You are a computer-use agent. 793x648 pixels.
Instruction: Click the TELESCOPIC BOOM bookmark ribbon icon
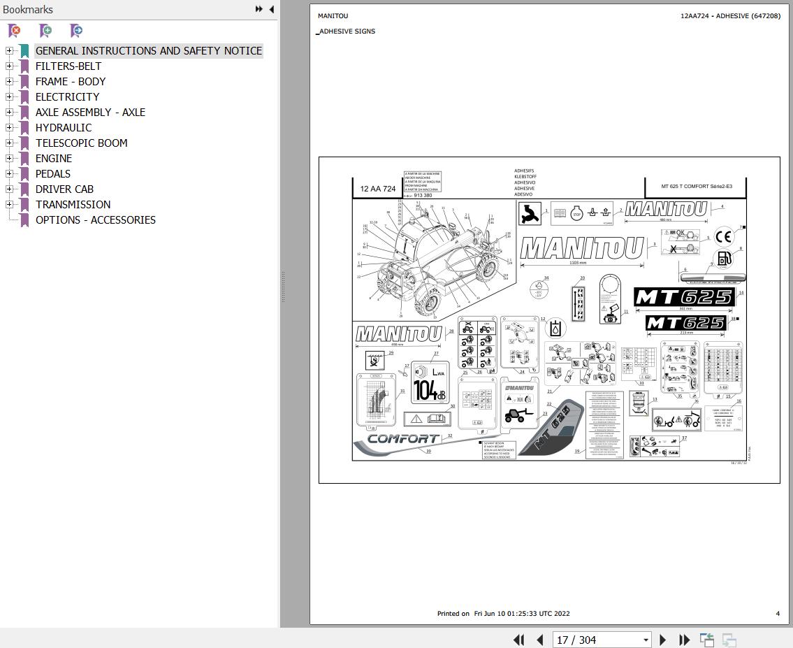click(24, 143)
